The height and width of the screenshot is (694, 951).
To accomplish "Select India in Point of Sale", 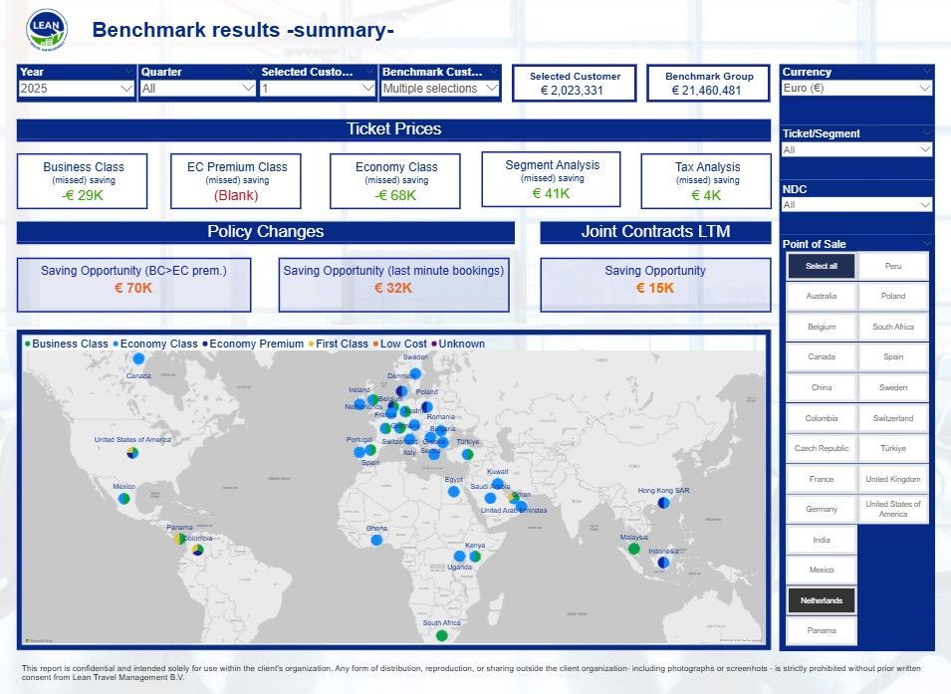I will (822, 540).
